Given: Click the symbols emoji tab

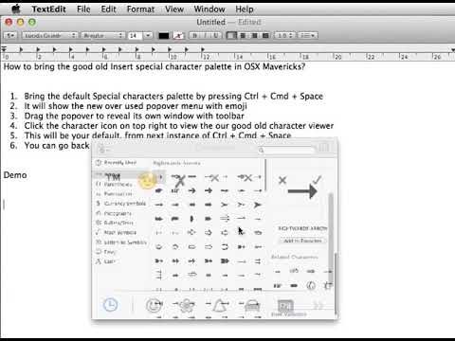Looking at the screenshot, I should (x=285, y=306).
